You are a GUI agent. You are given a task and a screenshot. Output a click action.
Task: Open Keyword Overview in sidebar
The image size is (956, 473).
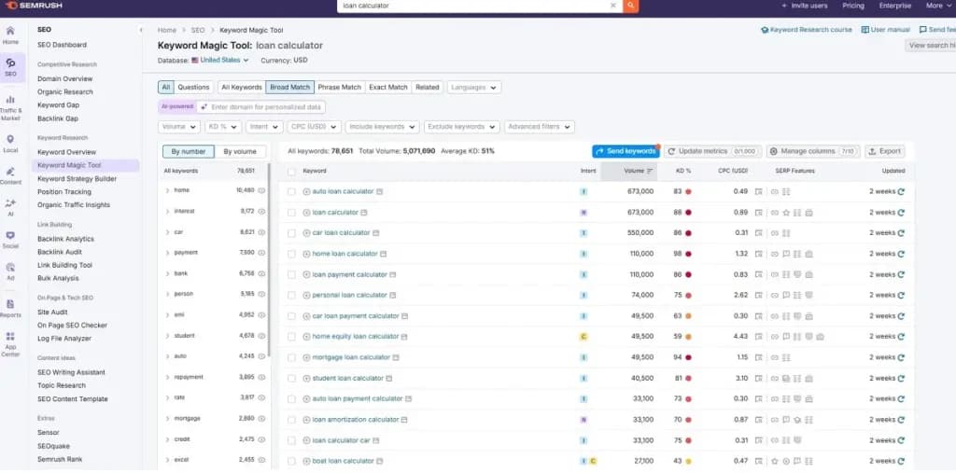66,152
